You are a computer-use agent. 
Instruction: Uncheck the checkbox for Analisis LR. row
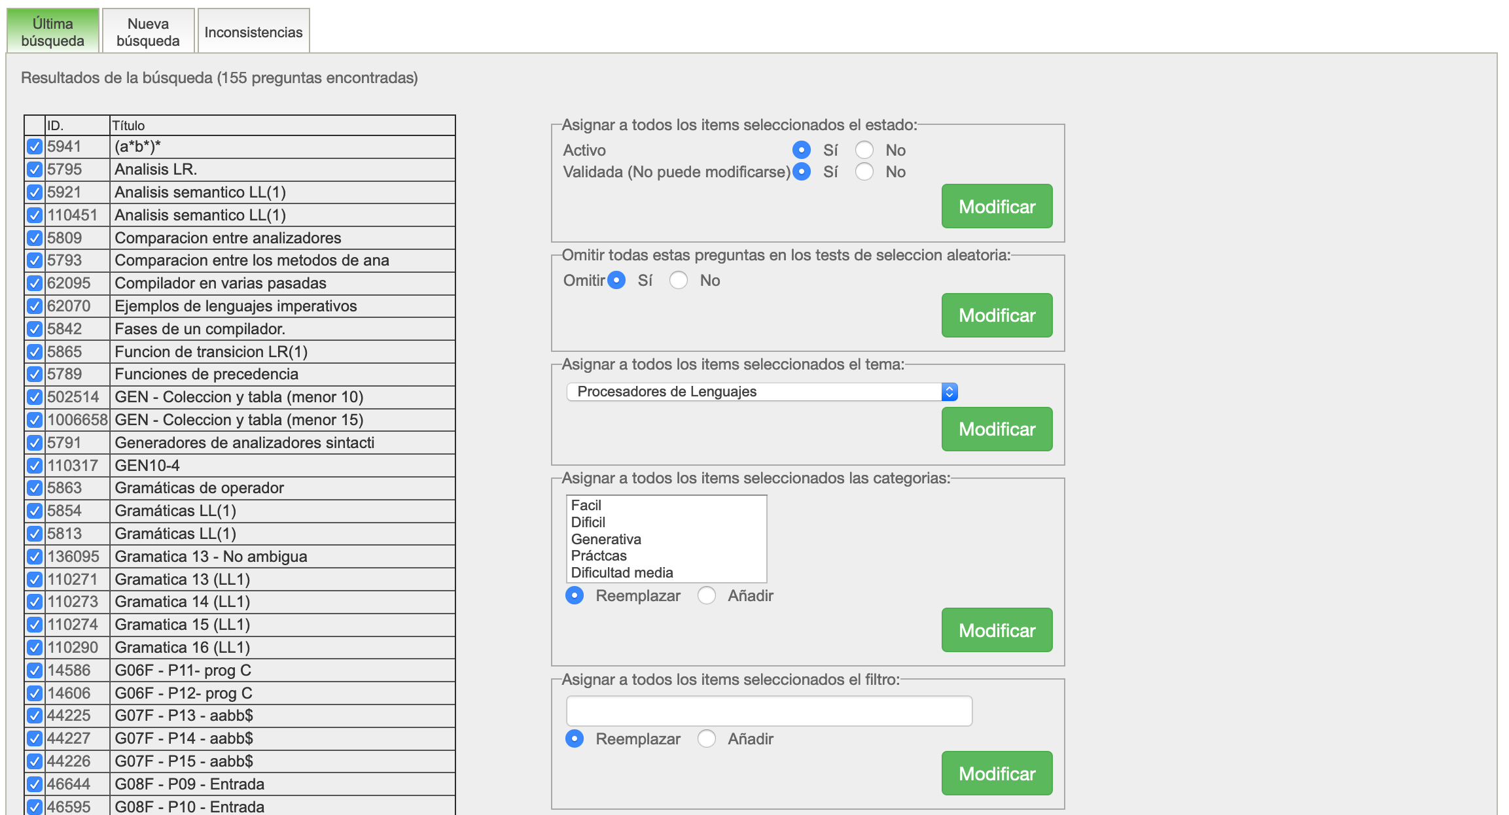click(x=35, y=169)
